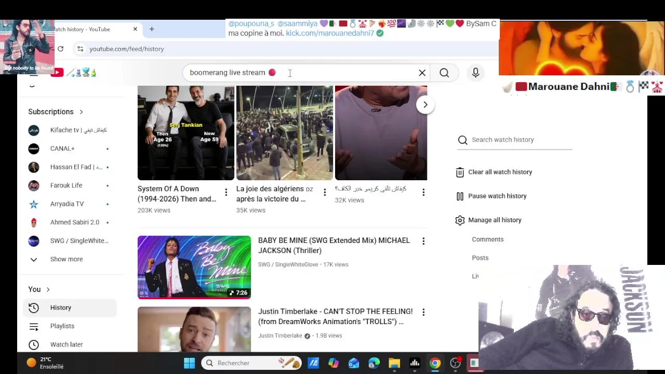
Task: Open BABY BE MINE video title
Action: [x=334, y=246]
